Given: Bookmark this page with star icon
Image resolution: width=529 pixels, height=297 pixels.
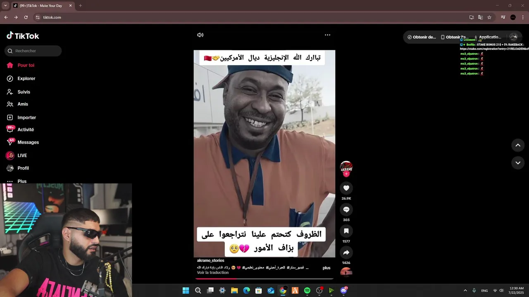Looking at the screenshot, I should click(489, 17).
